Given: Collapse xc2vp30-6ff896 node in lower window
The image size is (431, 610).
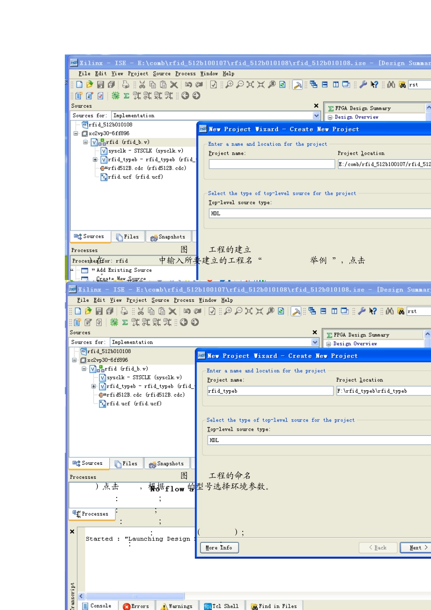Looking at the screenshot, I should point(74,360).
